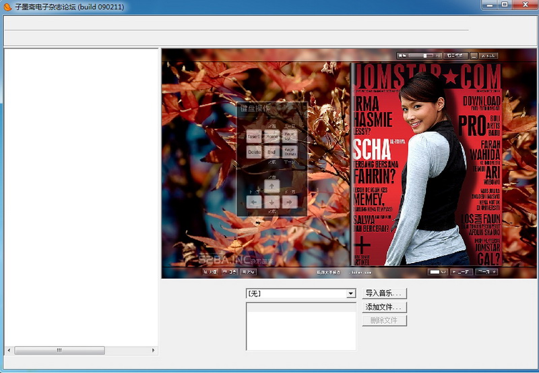Click the horizontal scrollbar thumb in left panel
The image size is (539, 373).
(x=59, y=350)
